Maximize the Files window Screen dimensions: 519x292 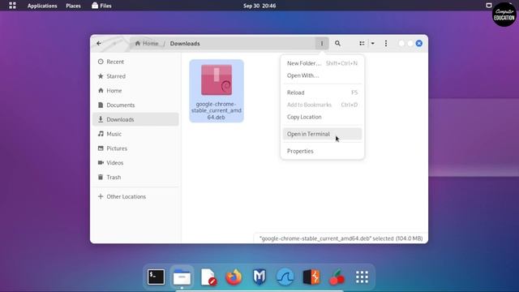[410, 43]
